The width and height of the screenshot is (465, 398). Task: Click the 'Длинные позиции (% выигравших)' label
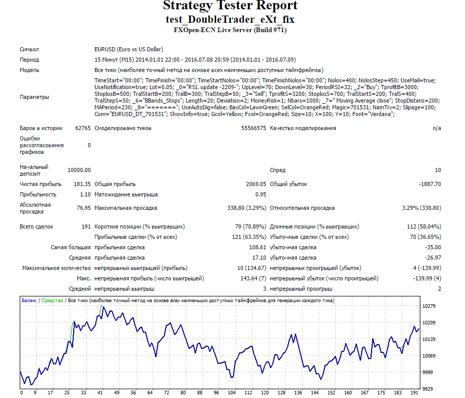tap(314, 227)
